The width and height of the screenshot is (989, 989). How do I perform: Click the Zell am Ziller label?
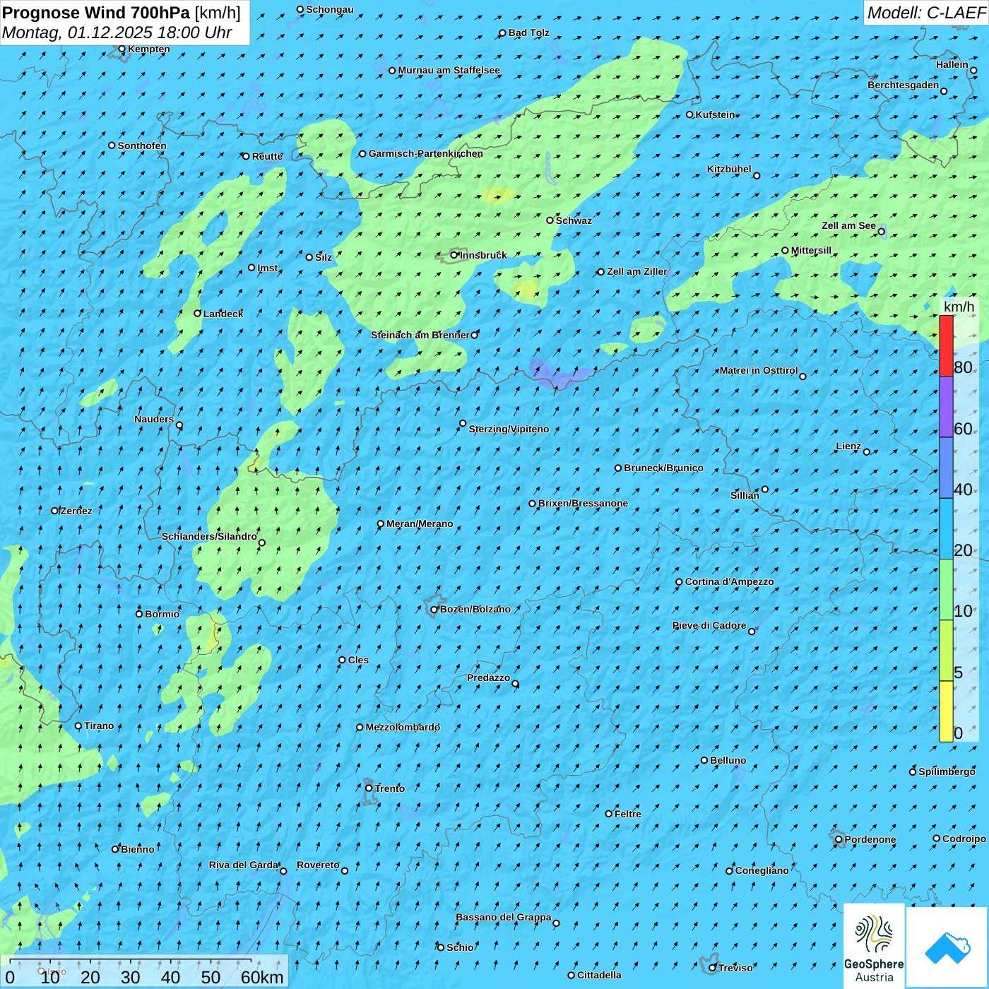636,271
